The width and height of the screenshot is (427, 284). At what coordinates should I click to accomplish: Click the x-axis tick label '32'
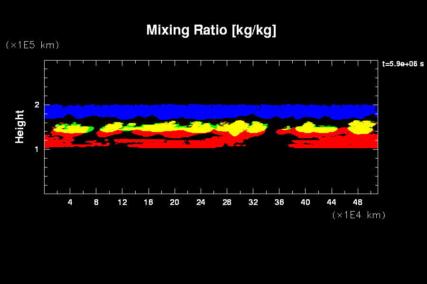pyautogui.click(x=253, y=202)
